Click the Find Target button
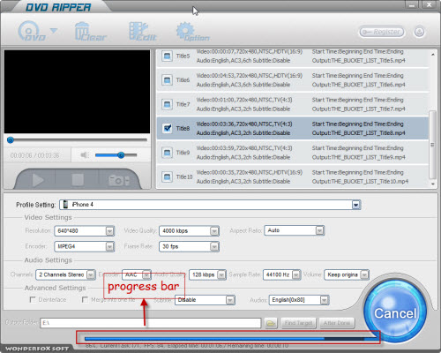Image resolution: width=441 pixels, height=353 pixels. (x=298, y=323)
